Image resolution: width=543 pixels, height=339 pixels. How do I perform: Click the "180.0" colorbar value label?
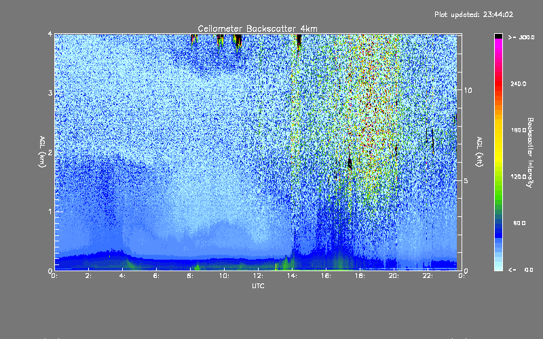519,130
